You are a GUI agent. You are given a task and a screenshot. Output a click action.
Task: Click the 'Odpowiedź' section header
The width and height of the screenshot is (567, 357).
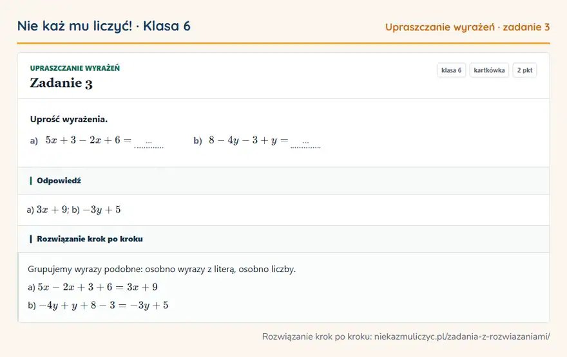pos(283,181)
